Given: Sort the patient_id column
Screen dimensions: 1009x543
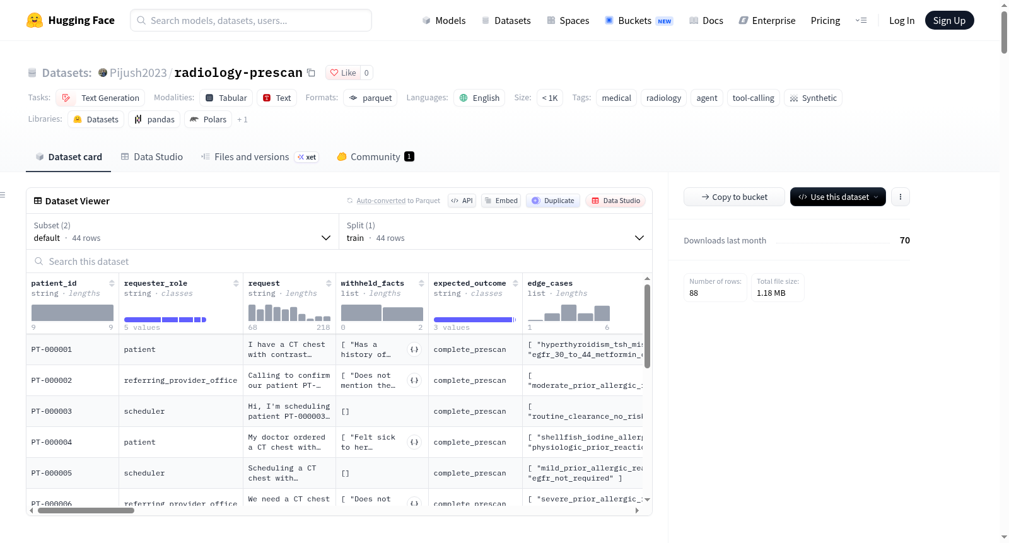Looking at the screenshot, I should pos(112,283).
